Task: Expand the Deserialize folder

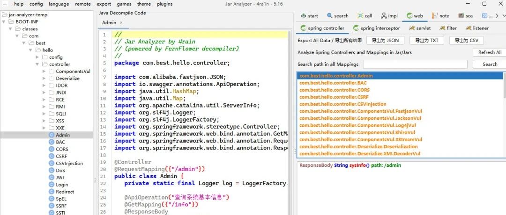Action: coord(44,78)
